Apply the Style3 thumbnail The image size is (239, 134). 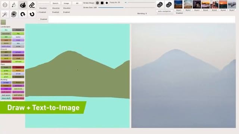click(197, 4)
